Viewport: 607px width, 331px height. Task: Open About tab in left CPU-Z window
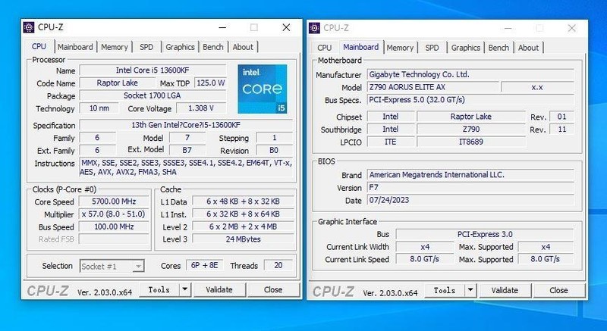(243, 47)
